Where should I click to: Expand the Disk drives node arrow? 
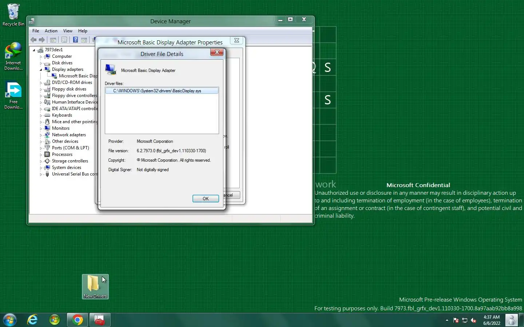[x=41, y=63]
